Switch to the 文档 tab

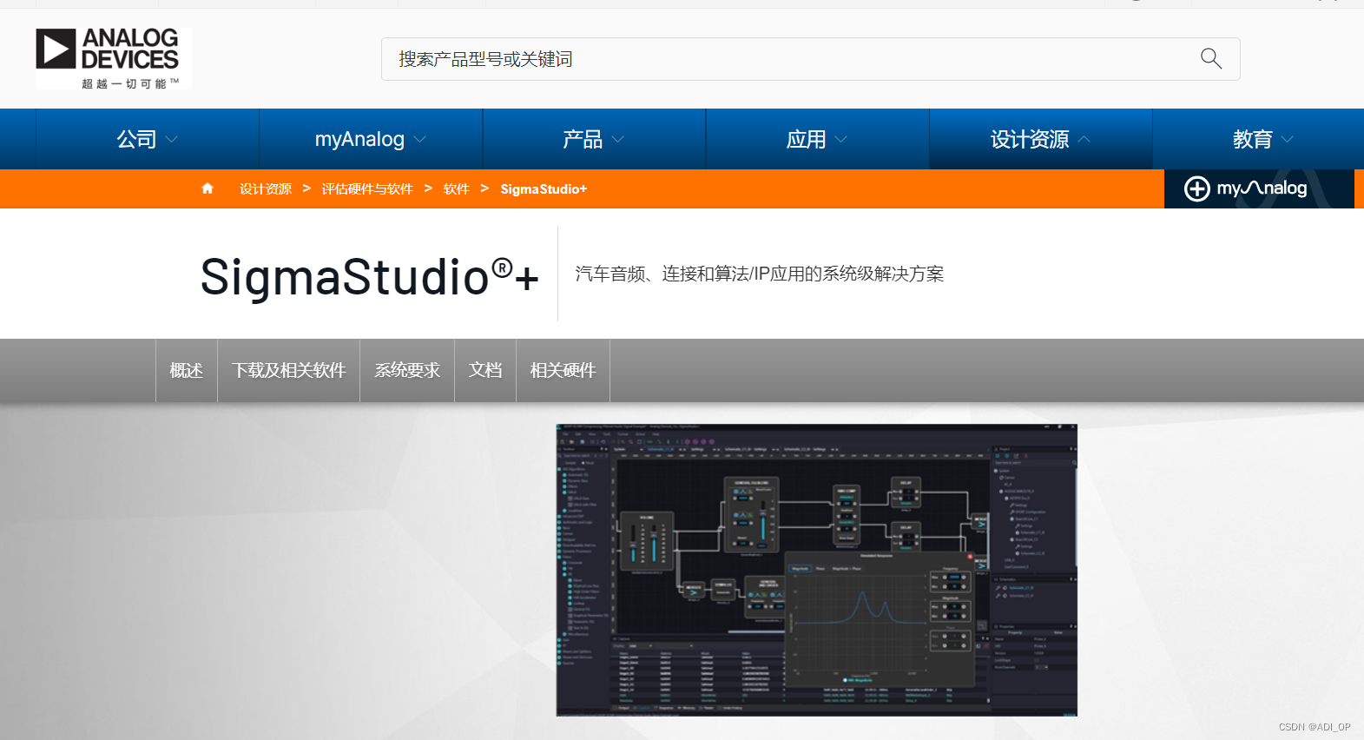point(485,371)
